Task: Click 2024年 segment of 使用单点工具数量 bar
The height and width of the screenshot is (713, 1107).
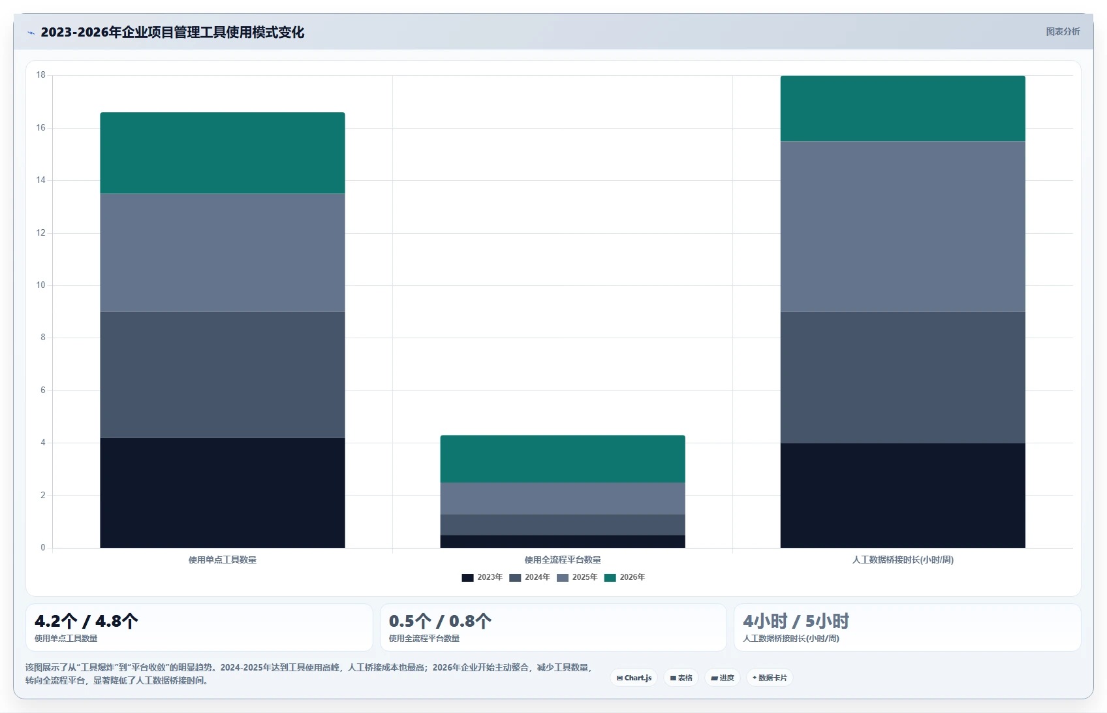Action: [223, 375]
